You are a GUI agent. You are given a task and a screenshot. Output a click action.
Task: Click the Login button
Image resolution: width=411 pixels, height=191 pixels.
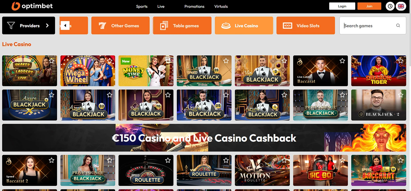coord(342,6)
